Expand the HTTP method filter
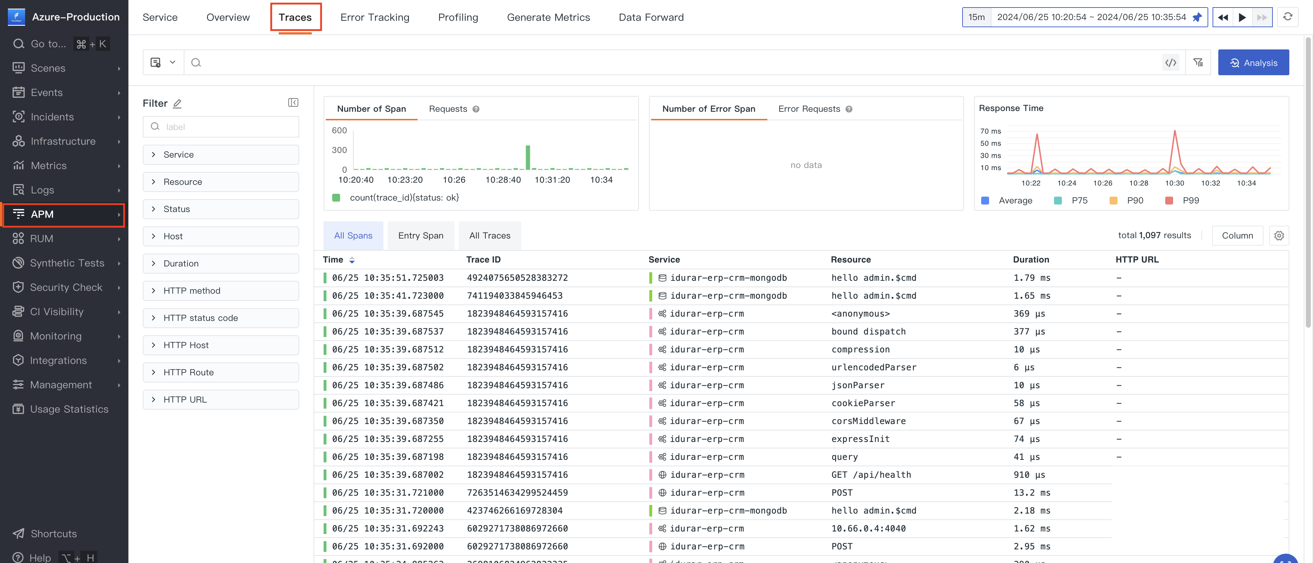The width and height of the screenshot is (1313, 563). [x=221, y=291]
